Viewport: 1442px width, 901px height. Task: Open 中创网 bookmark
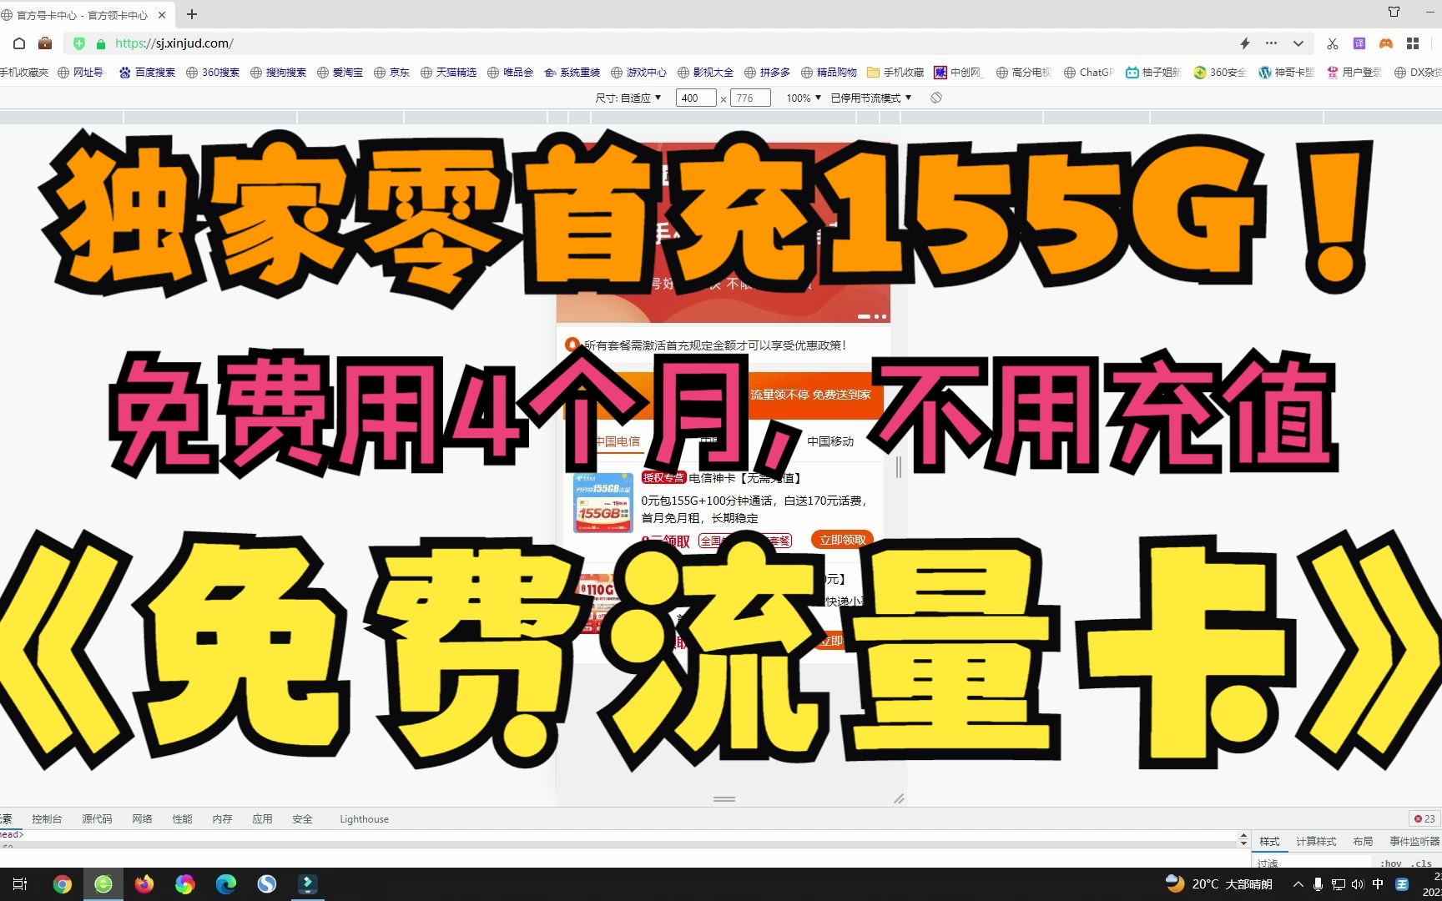coord(959,73)
